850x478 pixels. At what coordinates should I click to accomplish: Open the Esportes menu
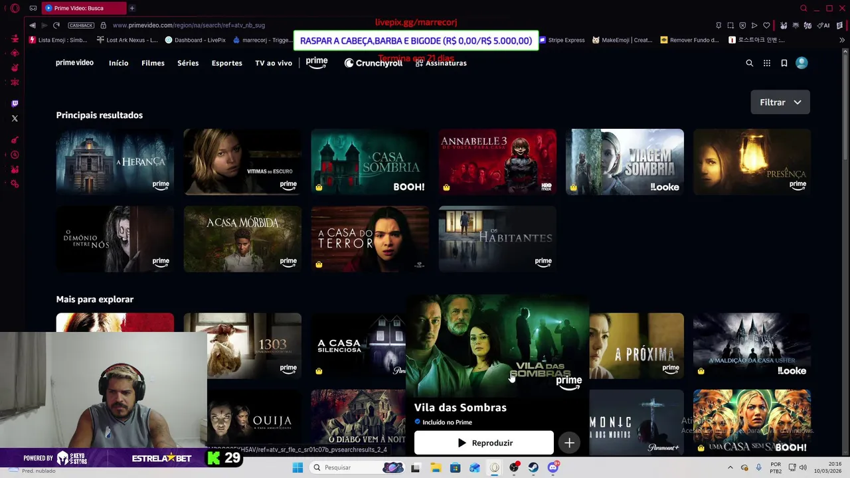click(226, 63)
